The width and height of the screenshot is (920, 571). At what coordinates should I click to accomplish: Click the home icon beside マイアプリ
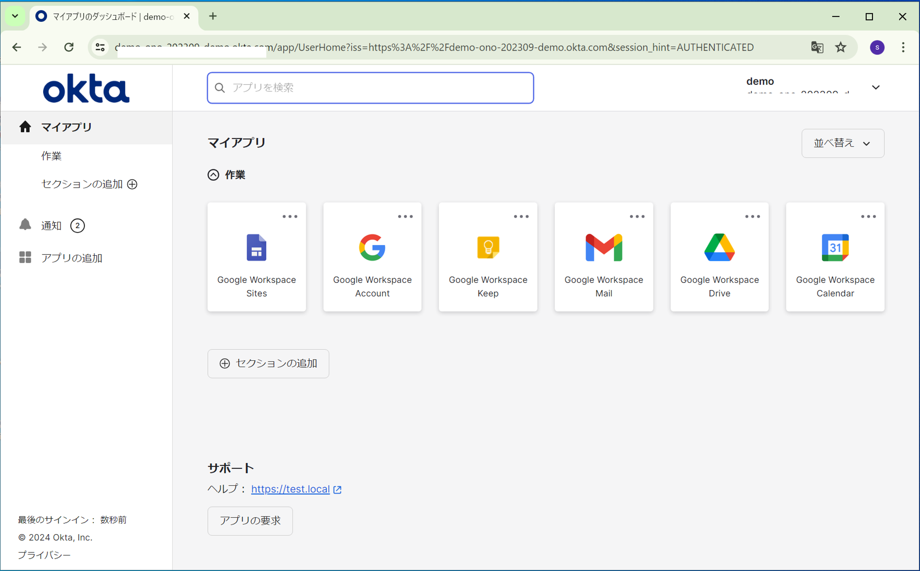[x=25, y=126]
